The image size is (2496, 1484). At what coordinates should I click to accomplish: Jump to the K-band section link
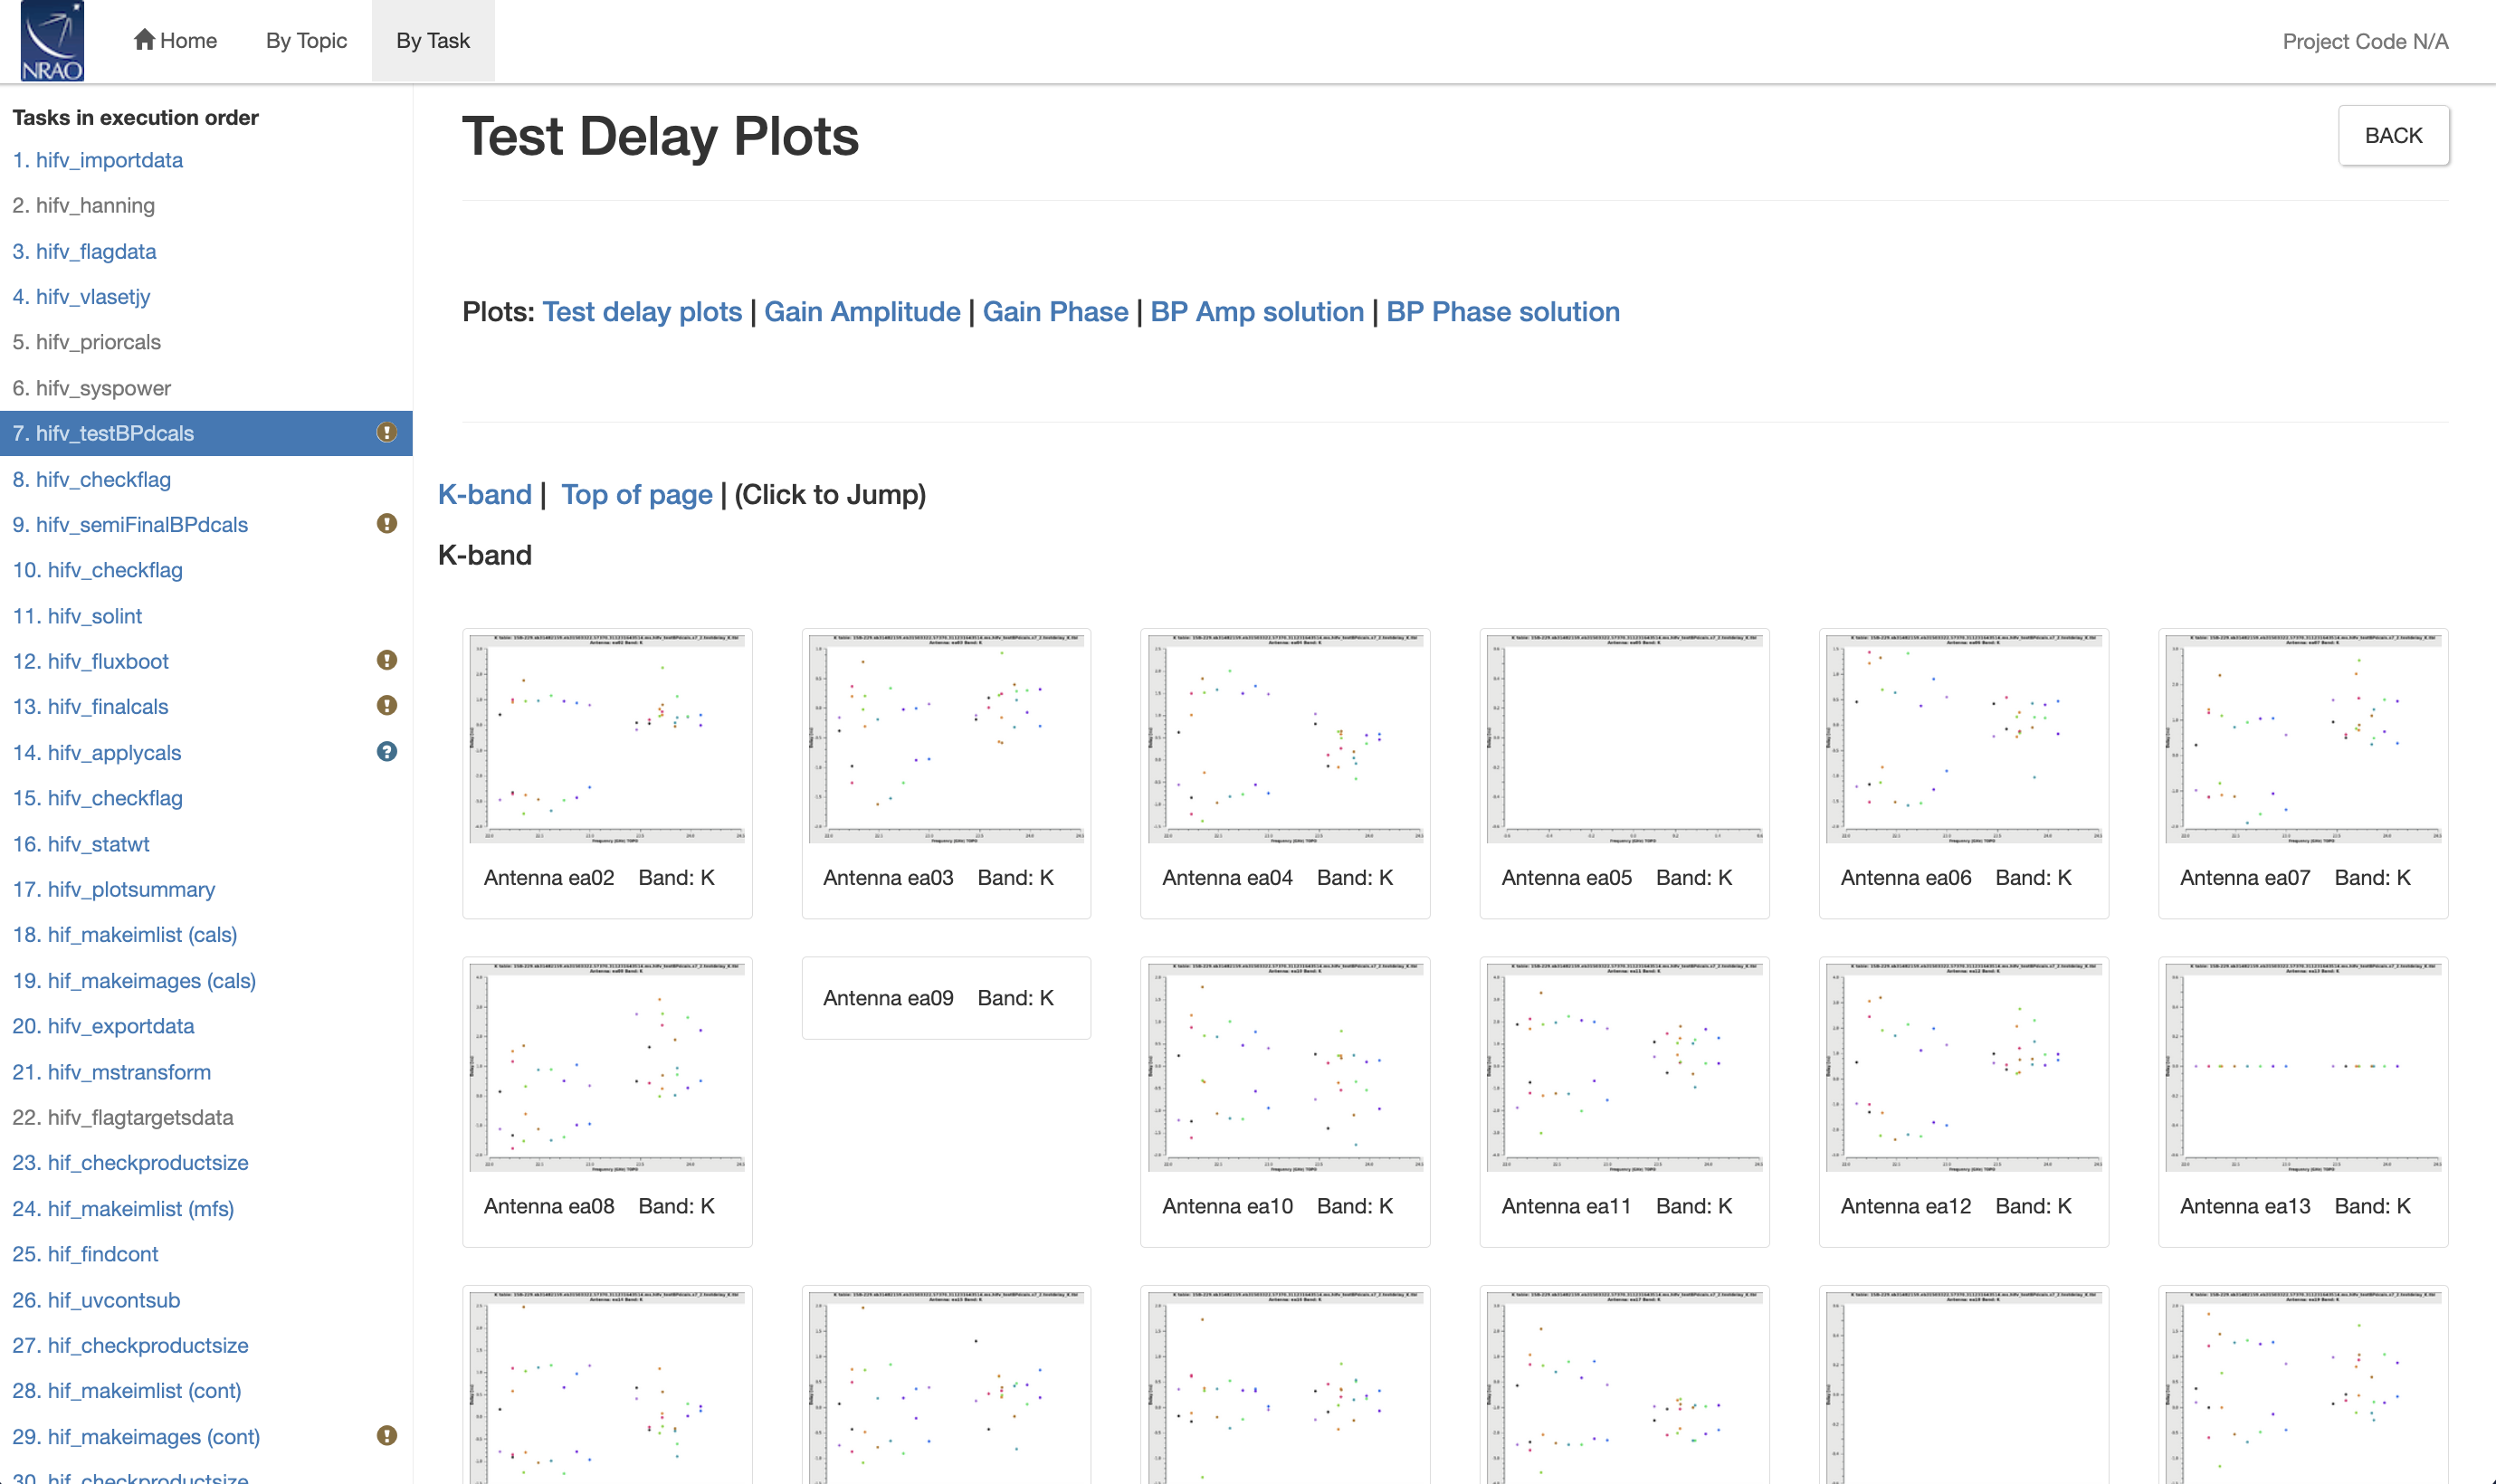pos(484,495)
